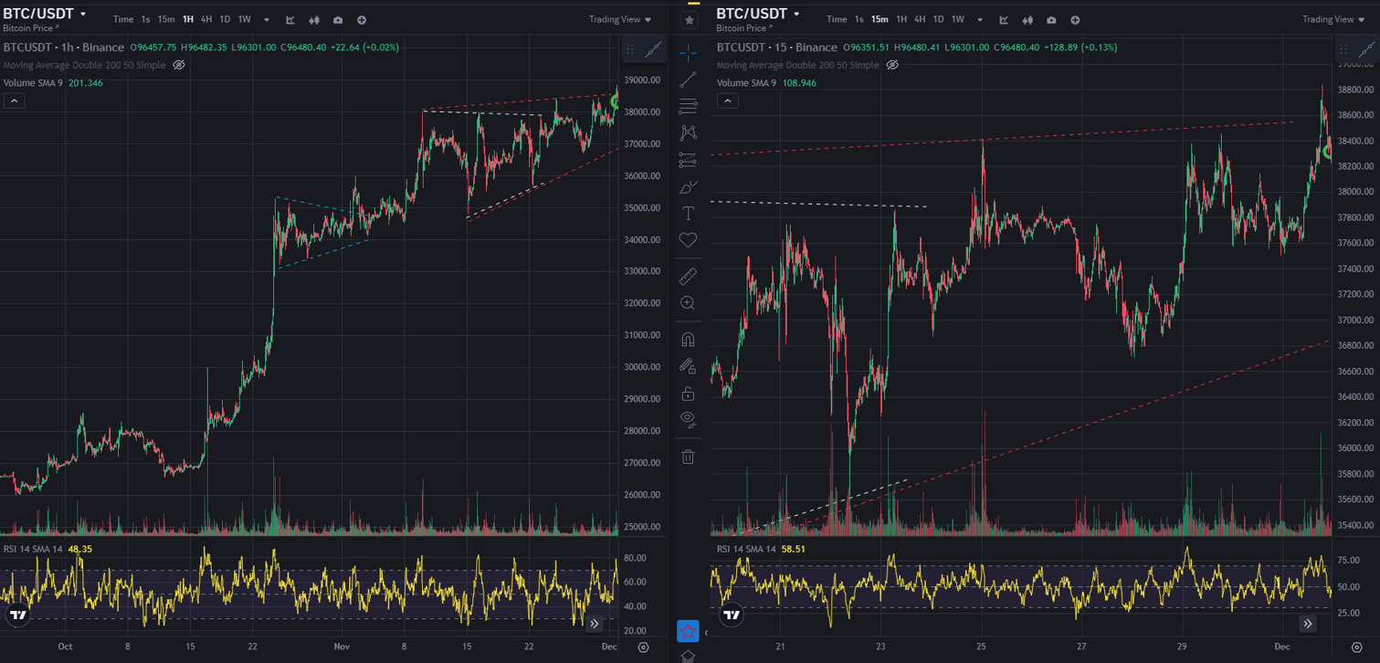Take a snapshot of the right chart
The height and width of the screenshot is (663, 1380).
click(1051, 19)
